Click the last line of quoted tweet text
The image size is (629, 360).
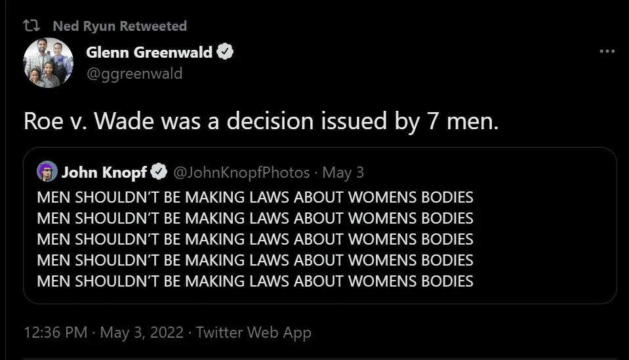[x=255, y=281]
